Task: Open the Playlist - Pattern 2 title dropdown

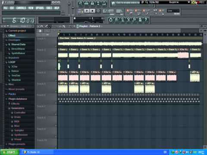Action: (x=89, y=26)
